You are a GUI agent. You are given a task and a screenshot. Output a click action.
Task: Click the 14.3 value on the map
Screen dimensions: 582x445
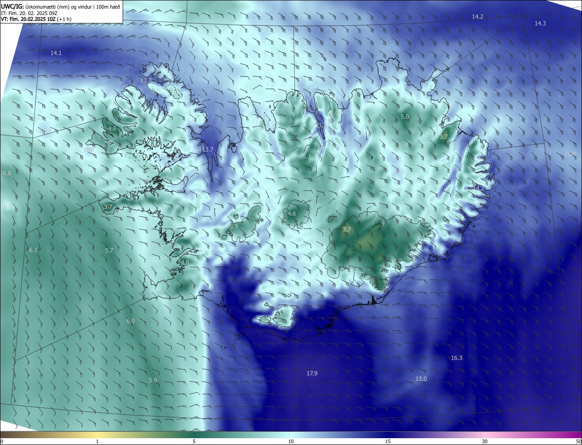click(x=540, y=23)
